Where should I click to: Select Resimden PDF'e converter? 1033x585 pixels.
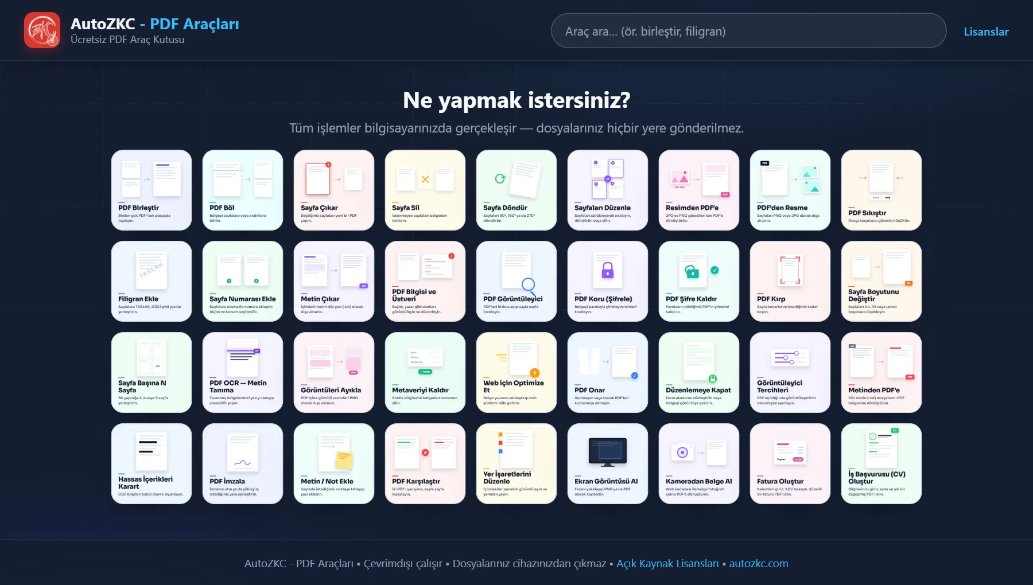[x=699, y=190]
